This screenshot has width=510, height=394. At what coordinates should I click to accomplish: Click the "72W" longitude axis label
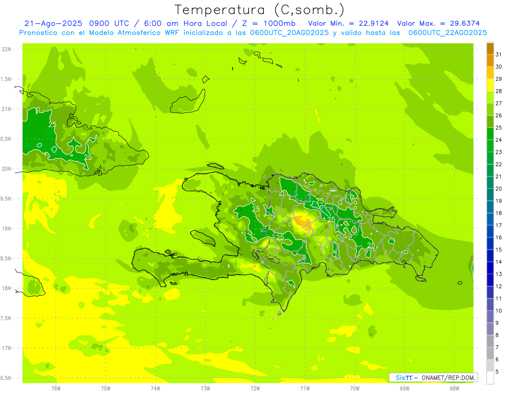(x=255, y=388)
